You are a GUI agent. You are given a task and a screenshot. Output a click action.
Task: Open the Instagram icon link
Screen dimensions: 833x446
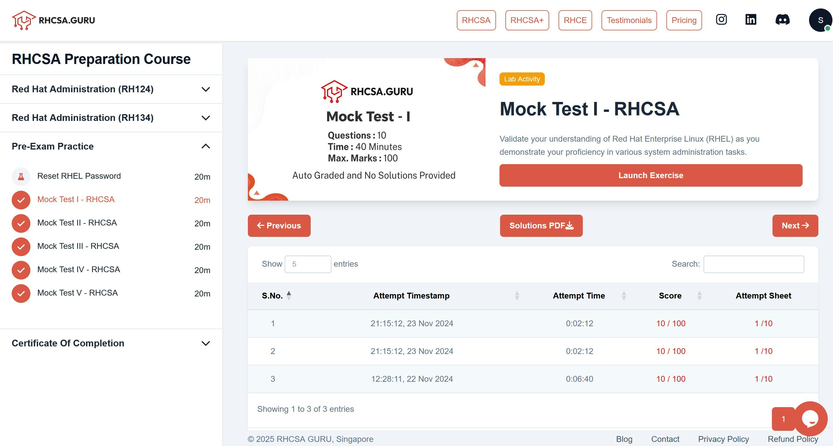pyautogui.click(x=721, y=20)
